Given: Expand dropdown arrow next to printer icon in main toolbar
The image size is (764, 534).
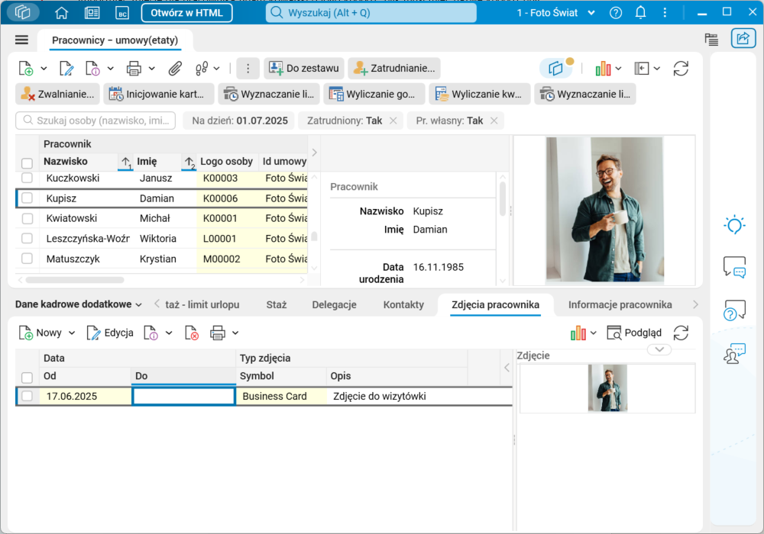Looking at the screenshot, I should [151, 69].
